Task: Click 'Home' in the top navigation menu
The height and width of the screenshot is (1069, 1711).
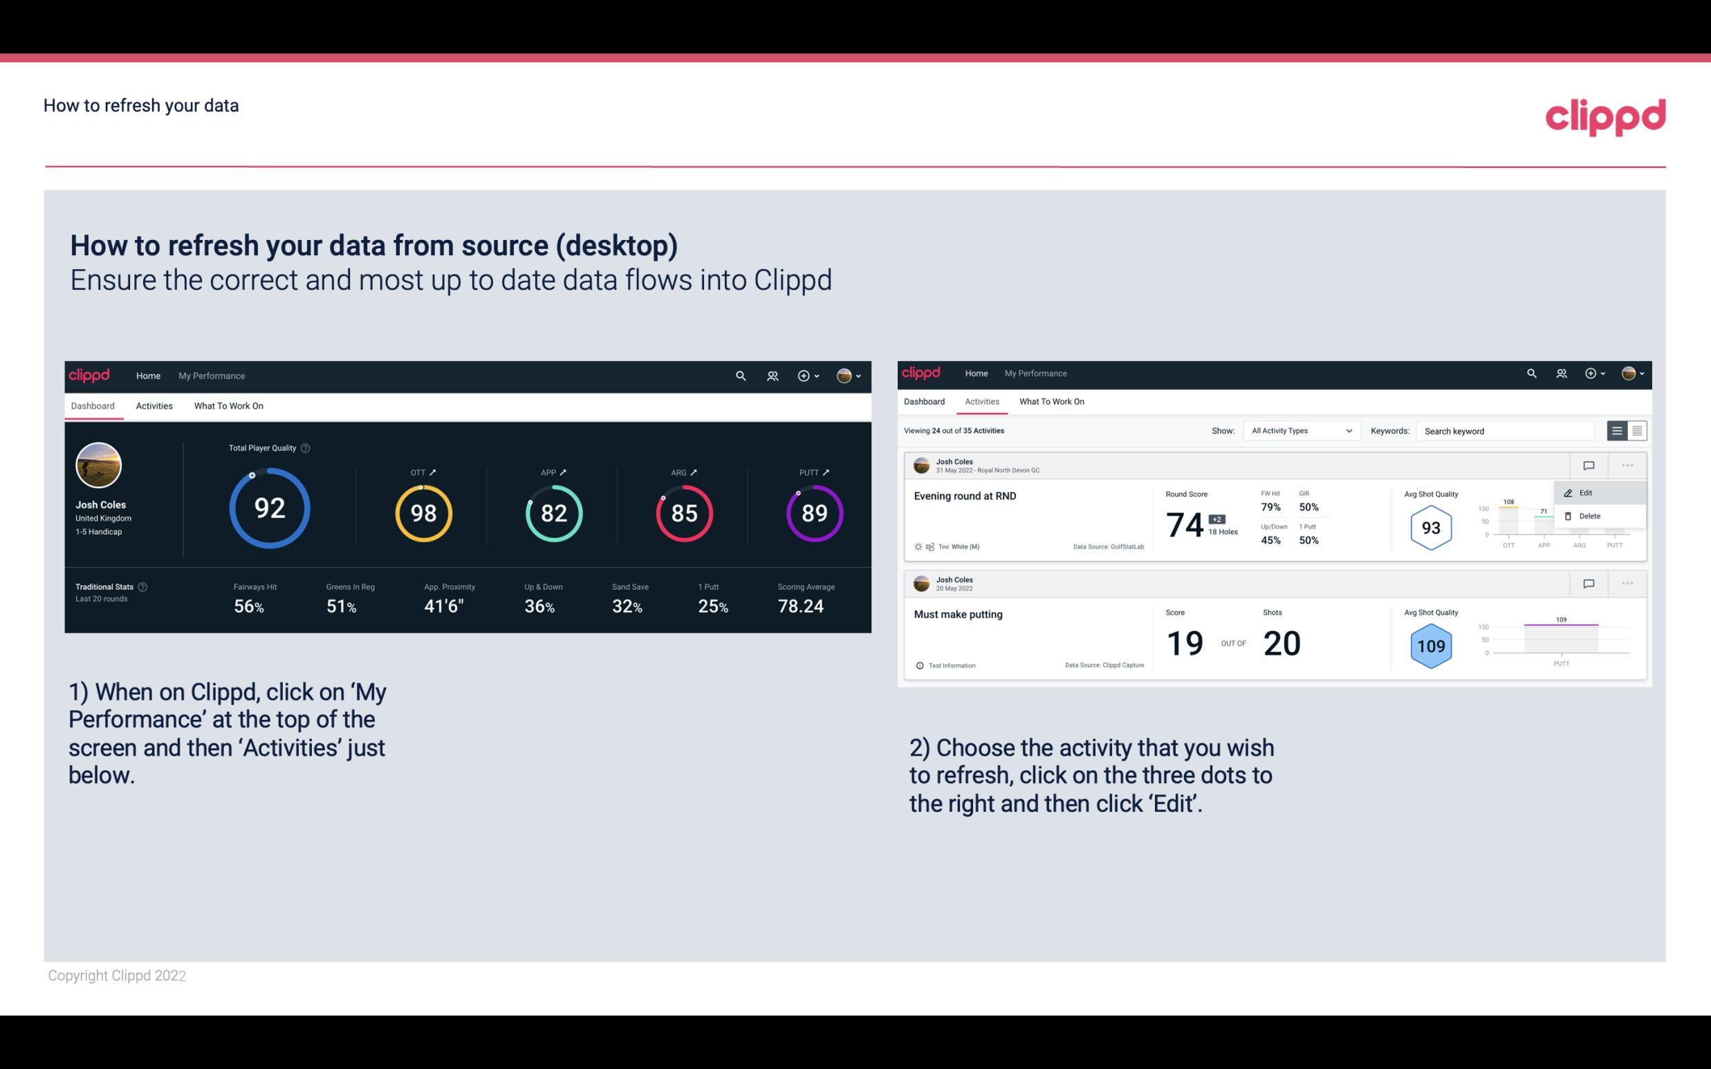Action: coord(147,375)
